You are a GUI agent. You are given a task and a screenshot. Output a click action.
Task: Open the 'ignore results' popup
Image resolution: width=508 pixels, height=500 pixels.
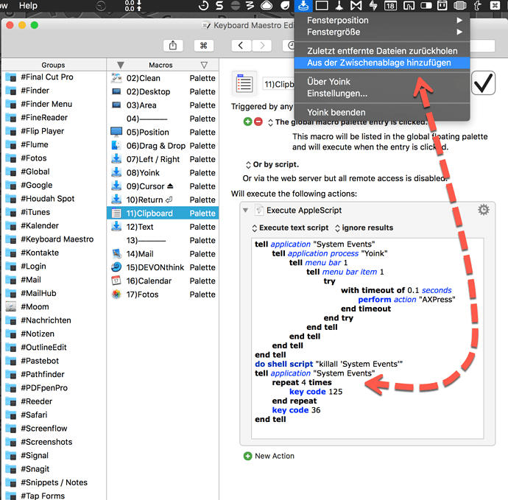[364, 228]
